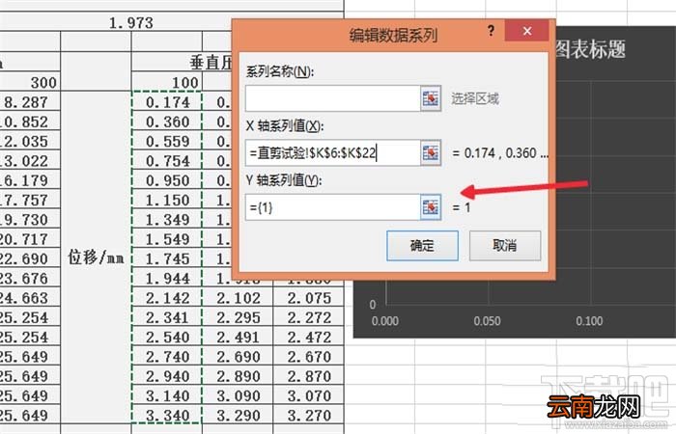
Task: Select cell with value 0.559
Action: [167, 141]
